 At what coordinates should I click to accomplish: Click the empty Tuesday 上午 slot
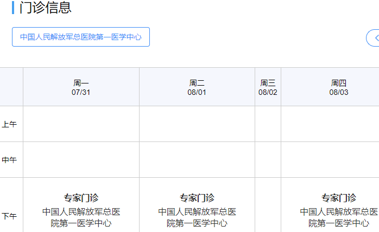click(x=197, y=124)
